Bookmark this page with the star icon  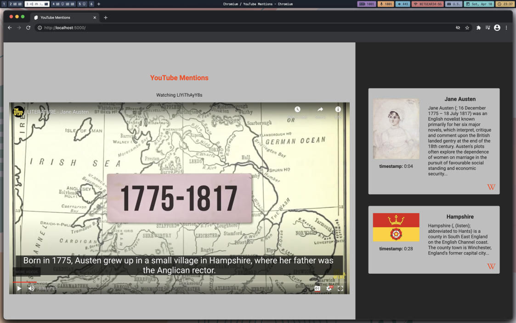coord(467,28)
